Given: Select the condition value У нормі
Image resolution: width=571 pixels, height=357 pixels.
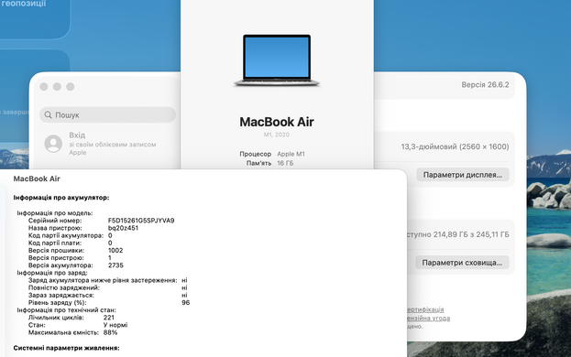Looking at the screenshot, I should (115, 325).
